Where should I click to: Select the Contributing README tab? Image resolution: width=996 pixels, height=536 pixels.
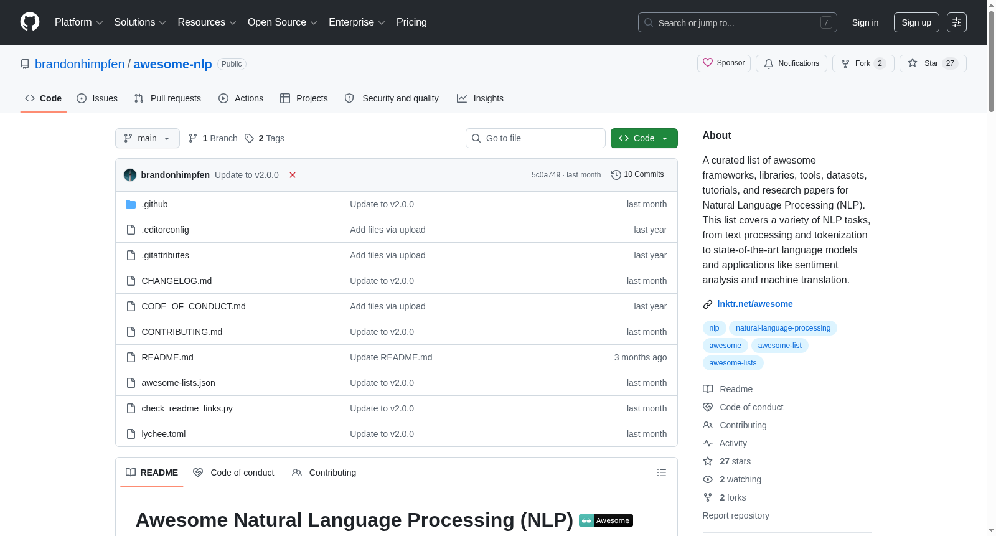(324, 473)
